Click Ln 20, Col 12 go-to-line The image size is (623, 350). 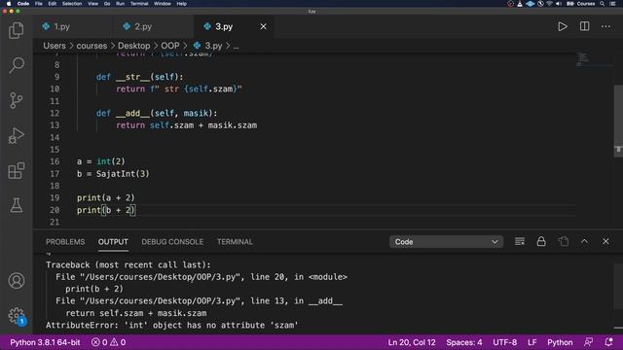412,342
